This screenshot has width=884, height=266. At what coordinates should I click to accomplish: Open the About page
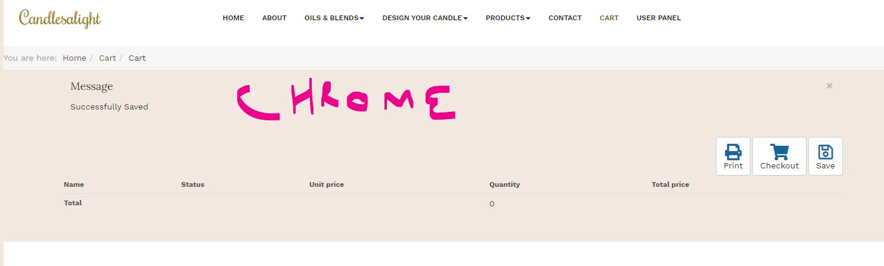click(x=274, y=18)
